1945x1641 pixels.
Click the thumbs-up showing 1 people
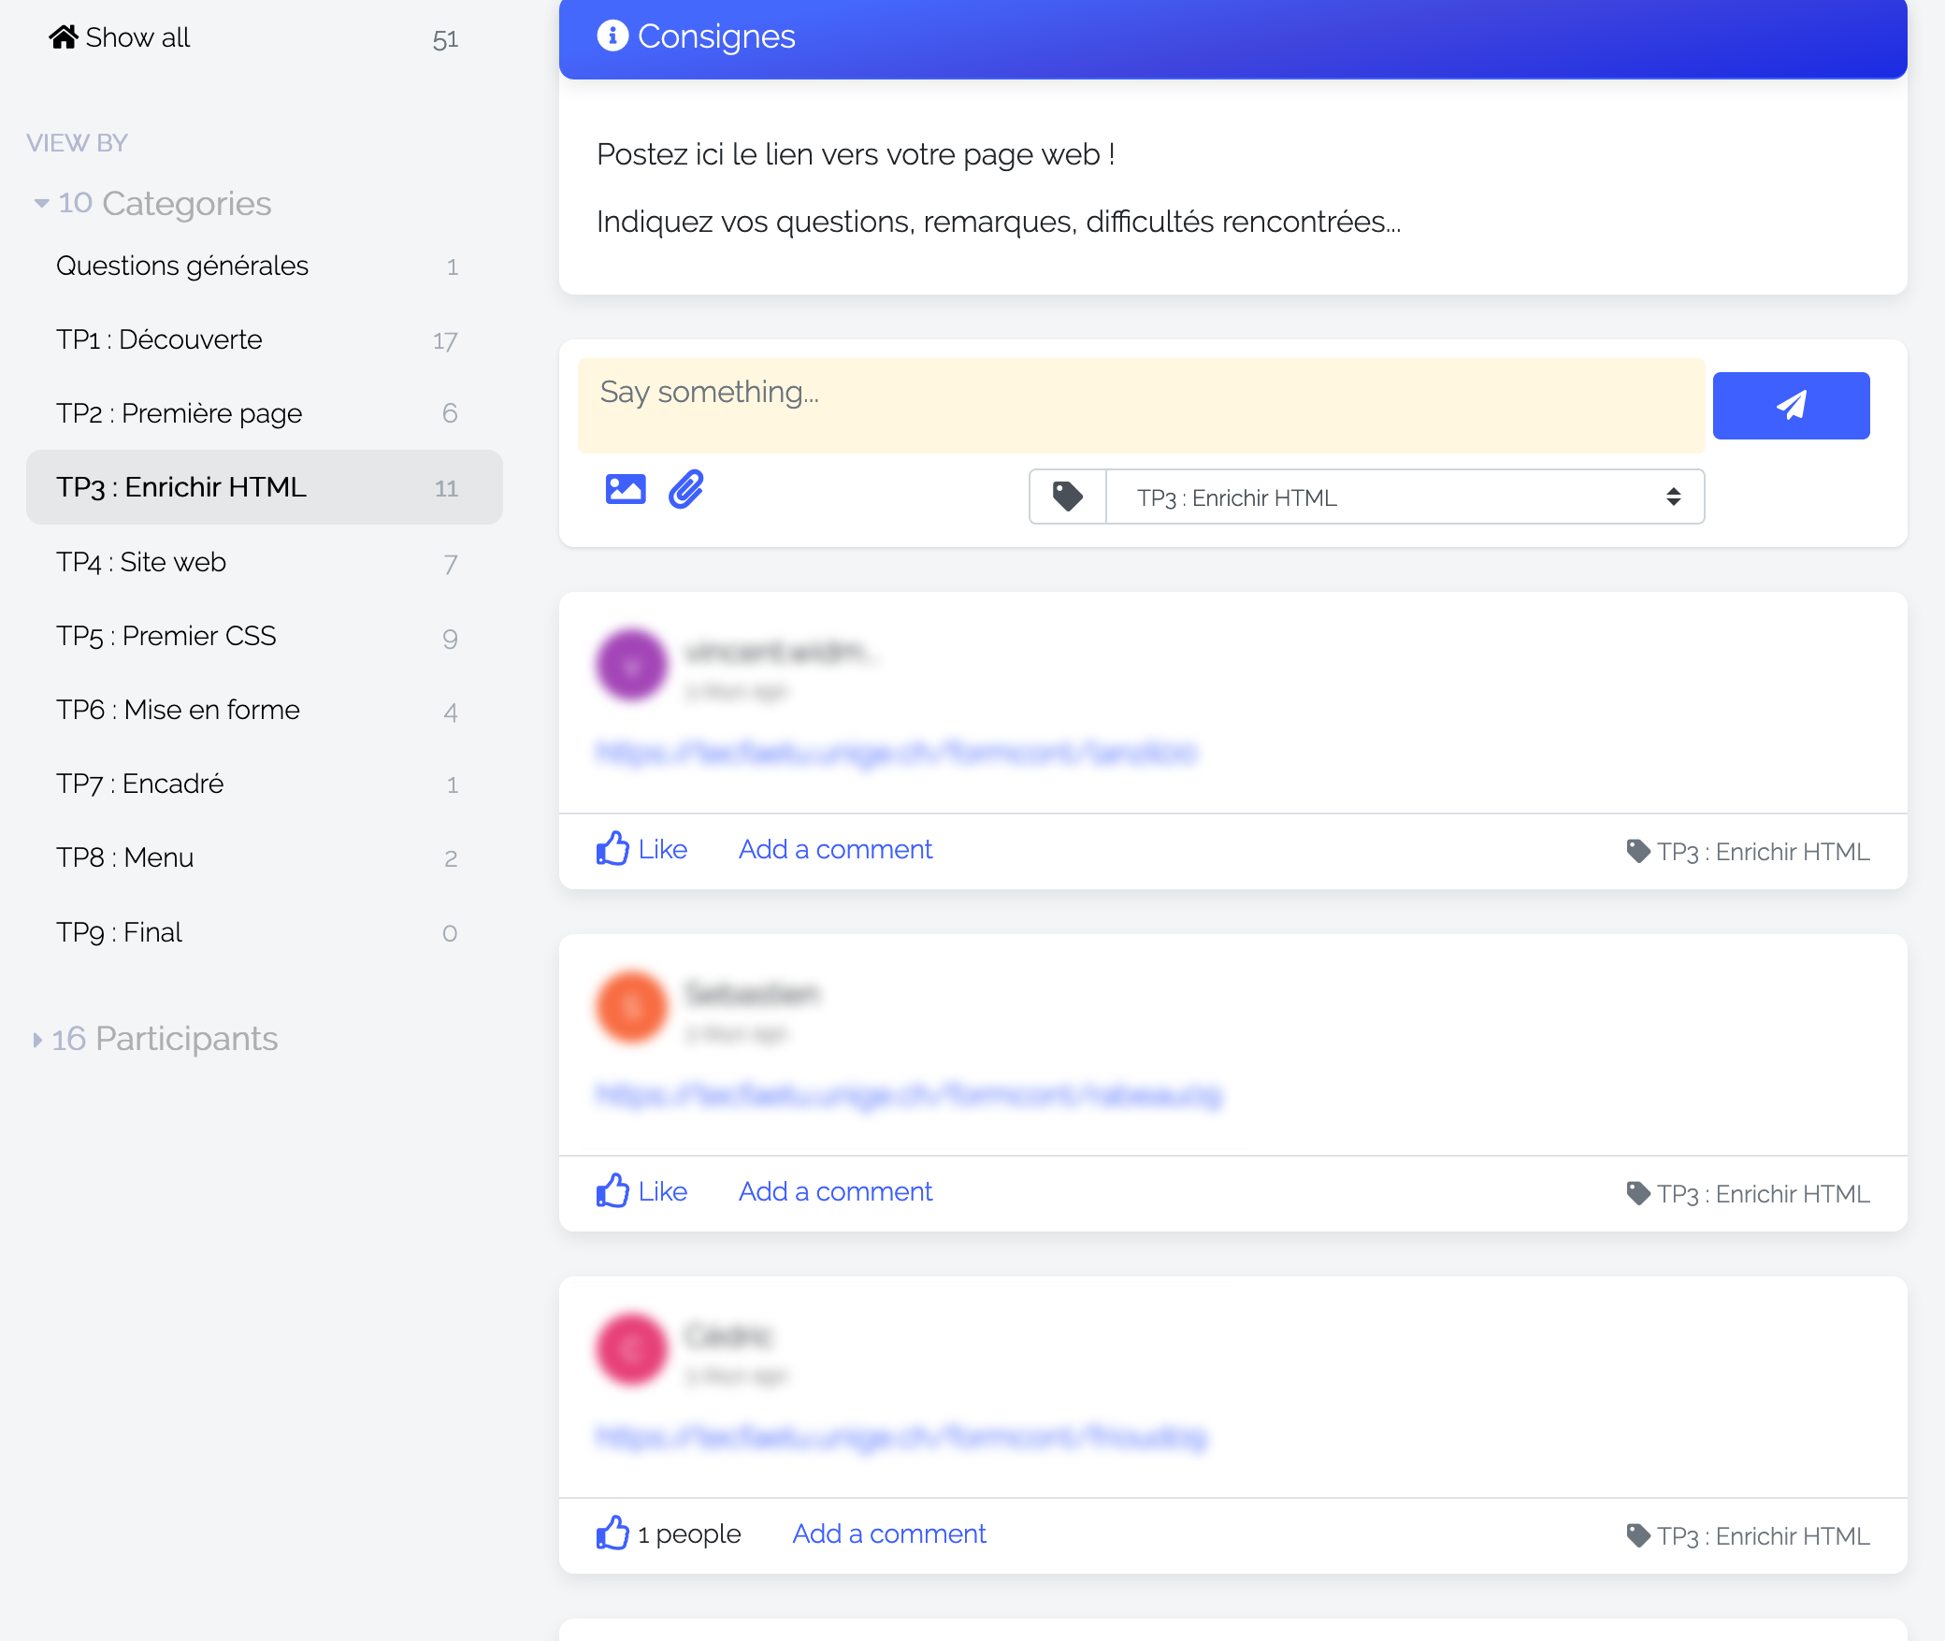(x=612, y=1533)
